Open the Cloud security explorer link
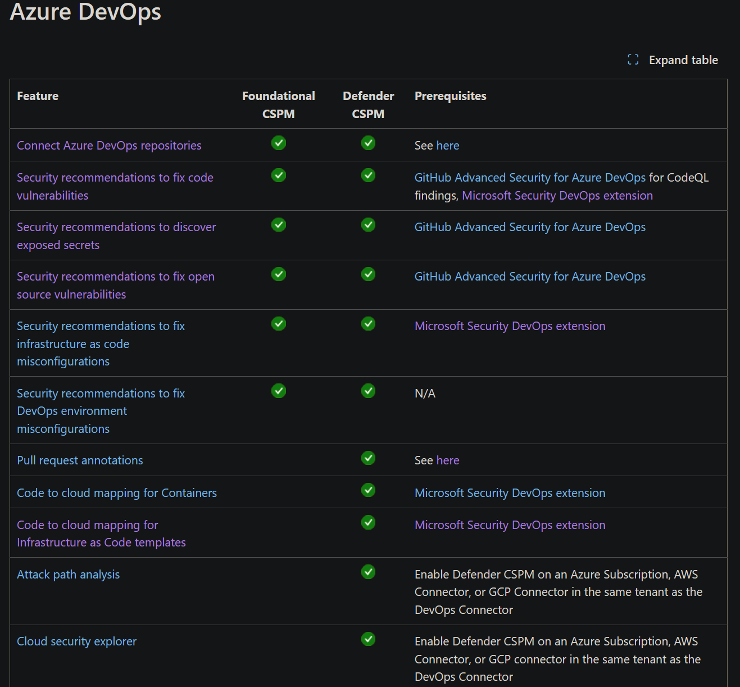The image size is (740, 687). click(x=76, y=641)
